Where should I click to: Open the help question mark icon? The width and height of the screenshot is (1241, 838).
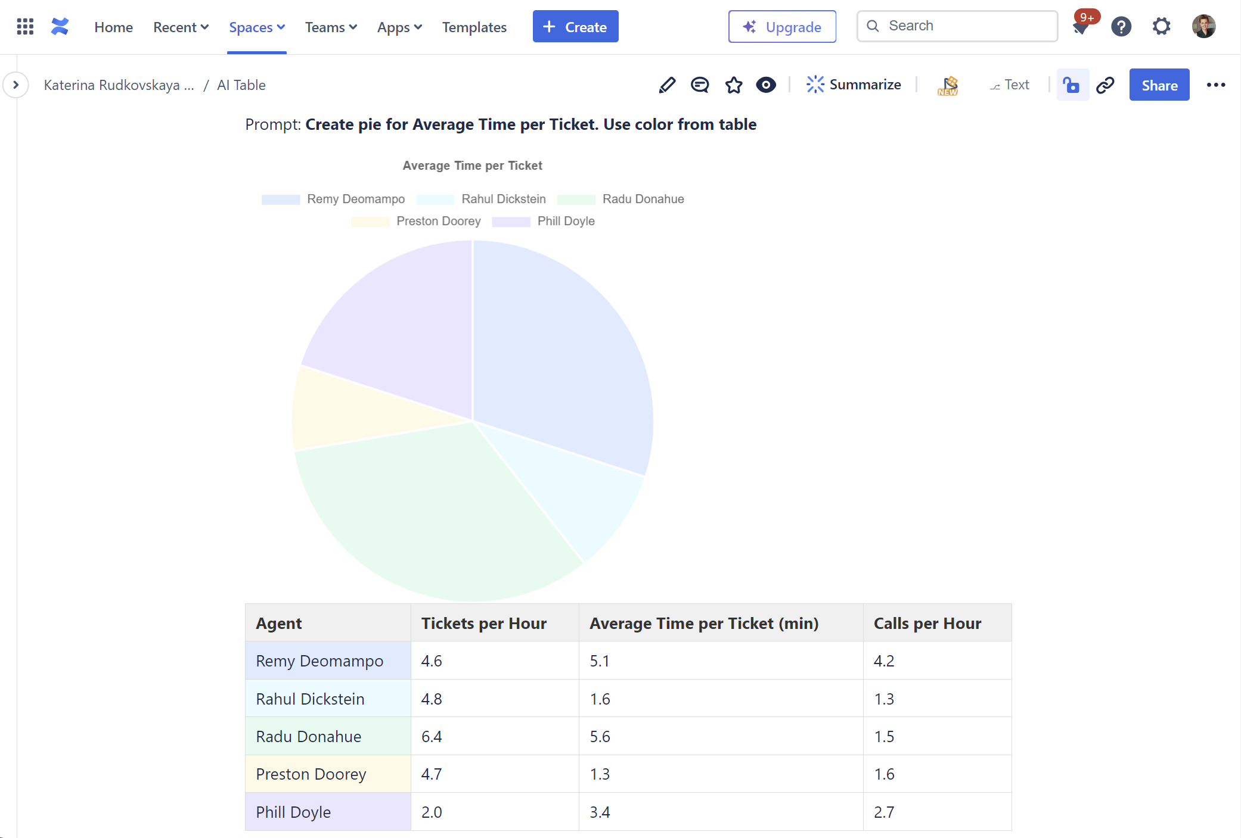pyautogui.click(x=1121, y=27)
